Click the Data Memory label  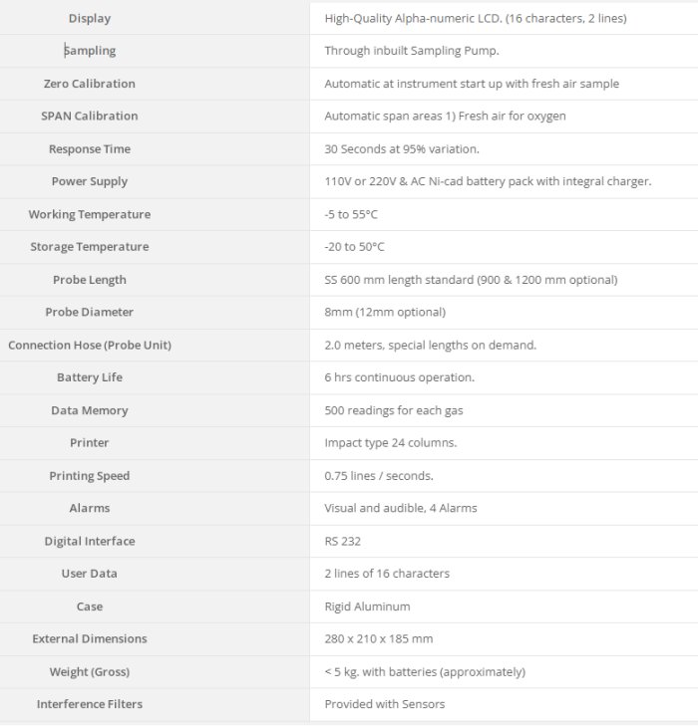90,410
